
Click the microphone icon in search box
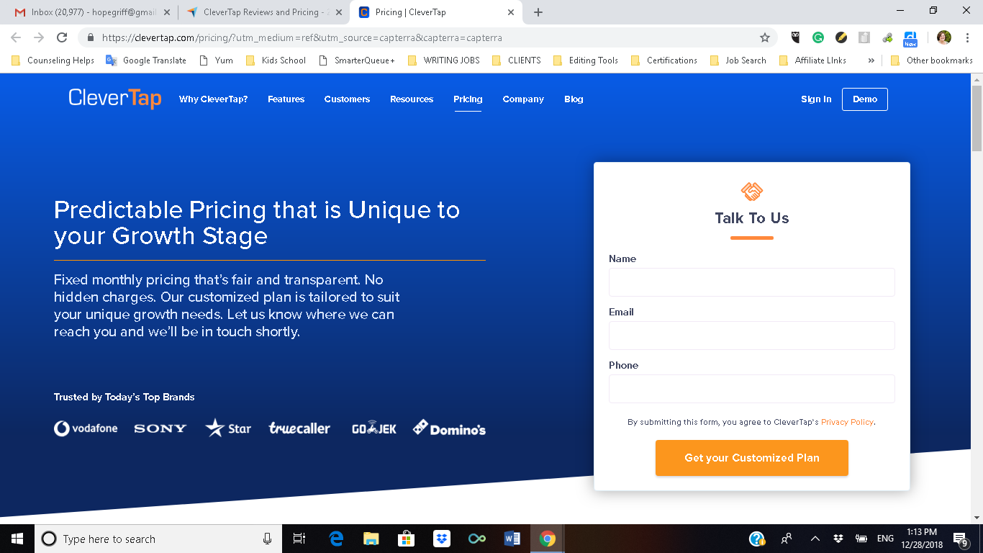coord(268,539)
